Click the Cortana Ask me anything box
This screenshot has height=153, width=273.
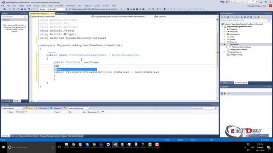tap(31, 147)
